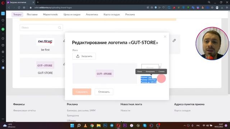Open File Explorer from the taskbar
The width and height of the screenshot is (230, 129).
point(98,125)
